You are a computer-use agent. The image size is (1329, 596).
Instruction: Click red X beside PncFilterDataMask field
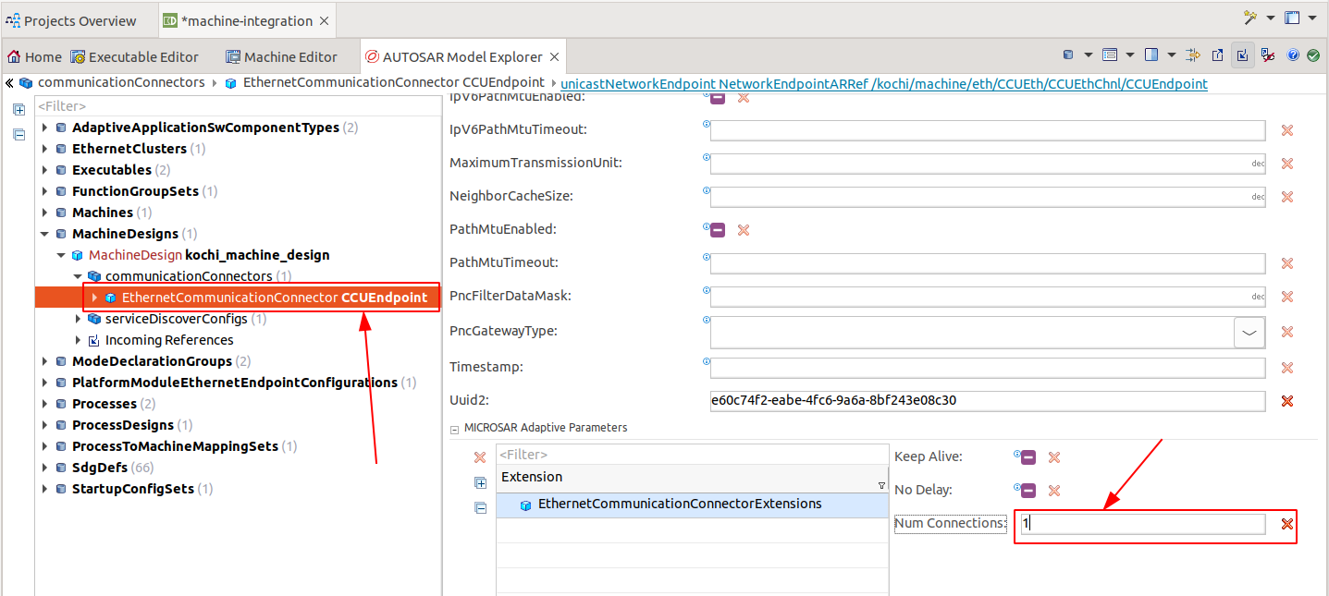(x=1286, y=297)
